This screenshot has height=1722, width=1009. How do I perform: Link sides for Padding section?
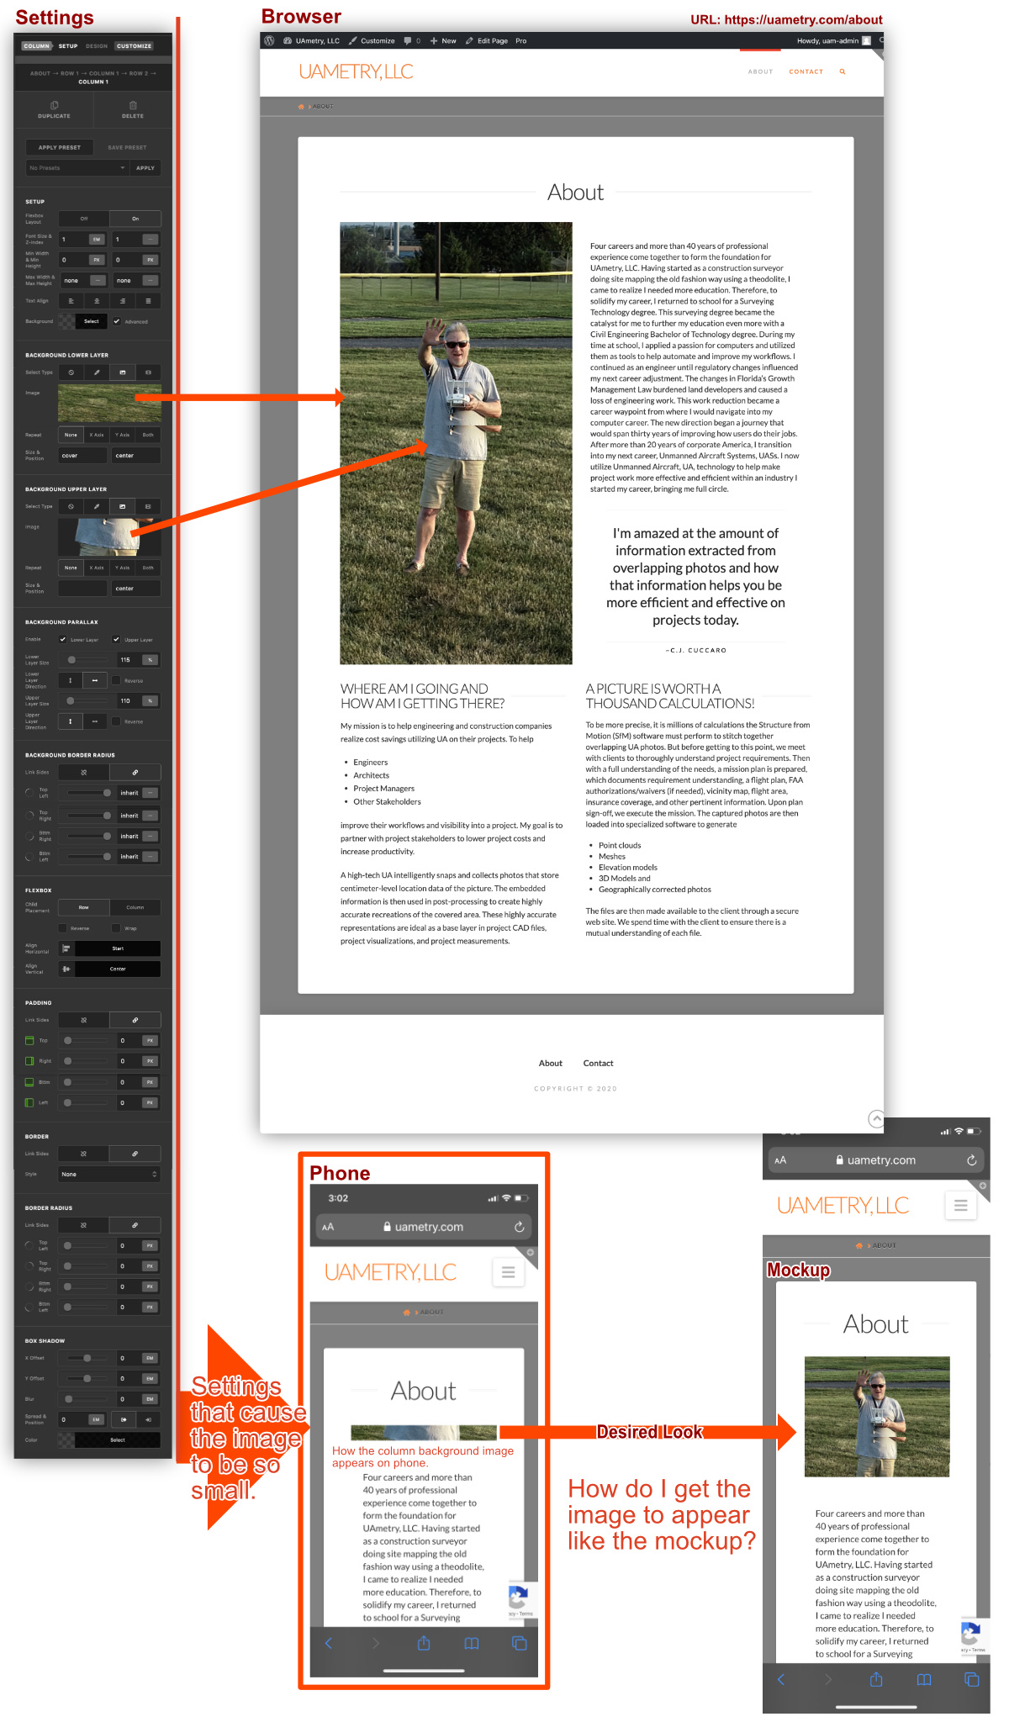click(135, 1020)
